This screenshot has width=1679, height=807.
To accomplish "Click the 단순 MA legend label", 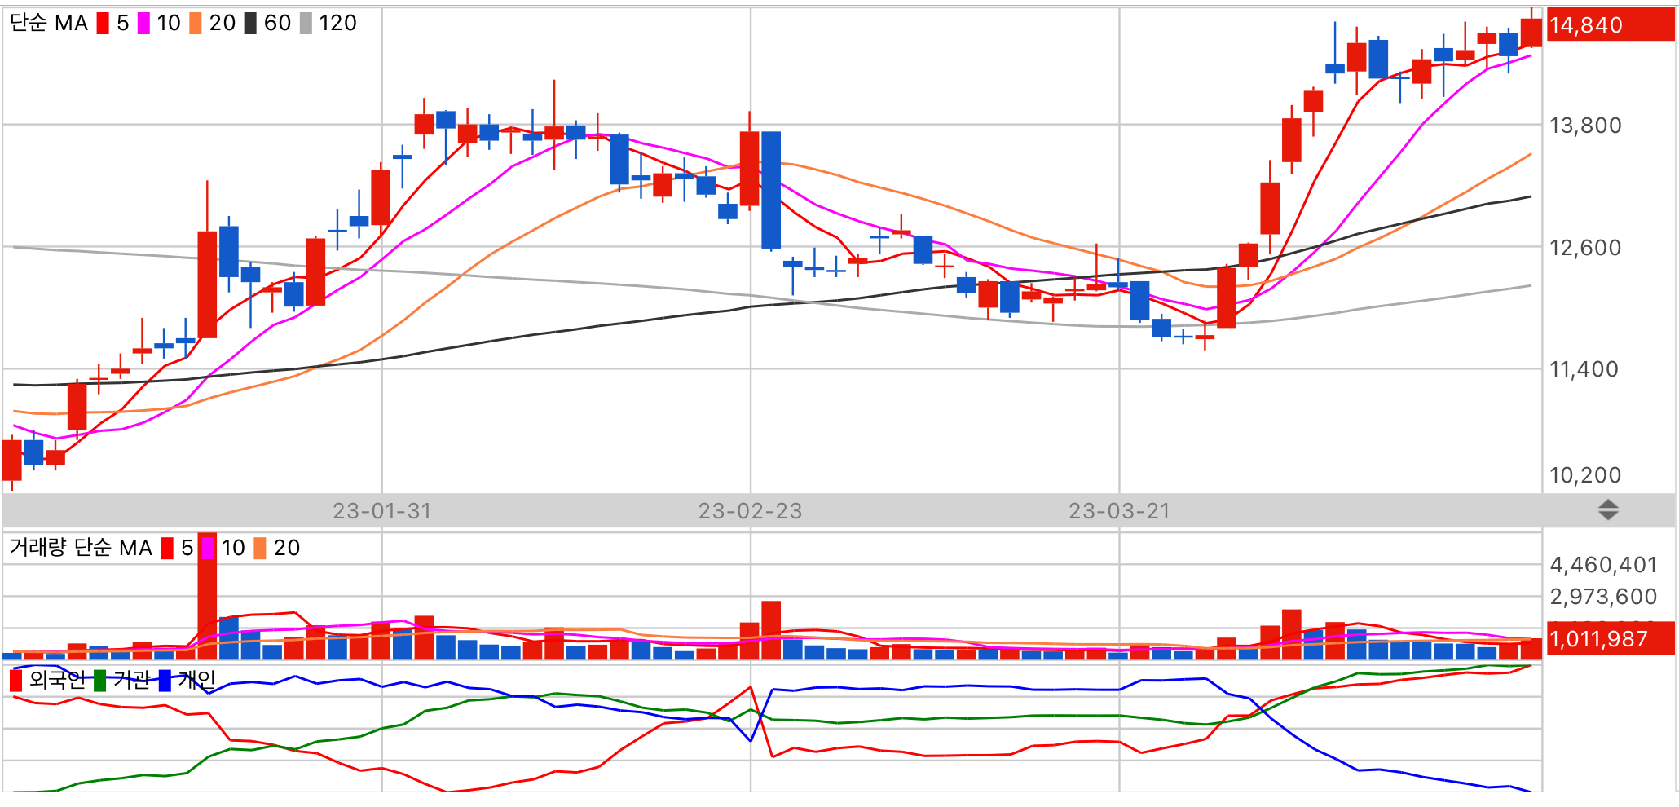I will [48, 24].
